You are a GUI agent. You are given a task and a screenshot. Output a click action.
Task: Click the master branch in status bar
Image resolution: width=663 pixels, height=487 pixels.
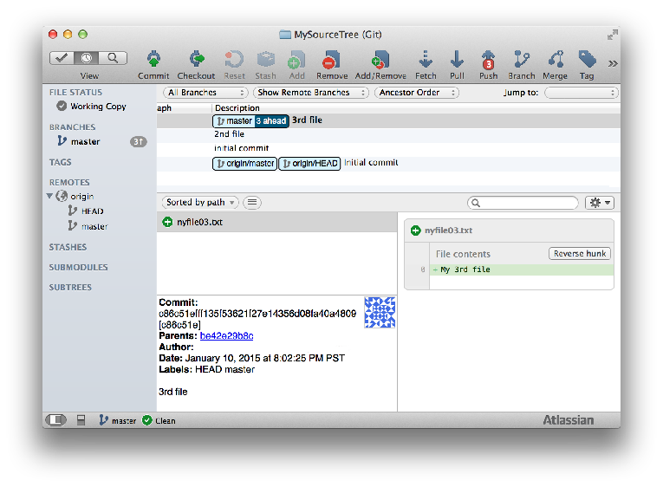click(118, 420)
